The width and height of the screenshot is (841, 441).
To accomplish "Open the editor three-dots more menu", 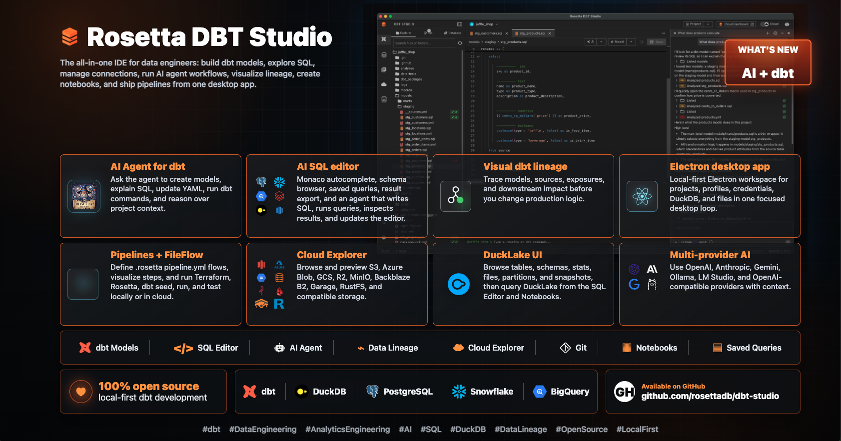I will pos(663,33).
